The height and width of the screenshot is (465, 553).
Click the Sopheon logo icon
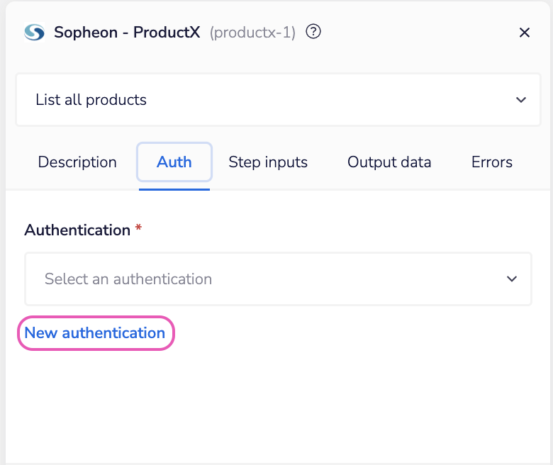click(34, 33)
